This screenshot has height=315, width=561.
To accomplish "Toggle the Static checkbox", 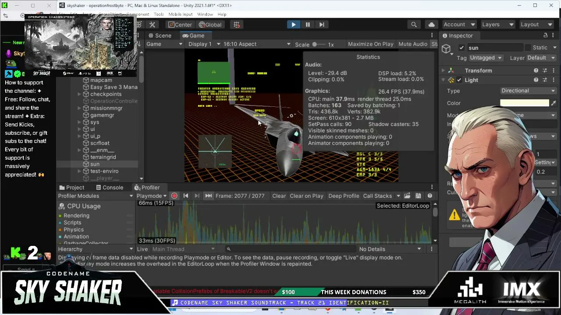I will tap(528, 48).
